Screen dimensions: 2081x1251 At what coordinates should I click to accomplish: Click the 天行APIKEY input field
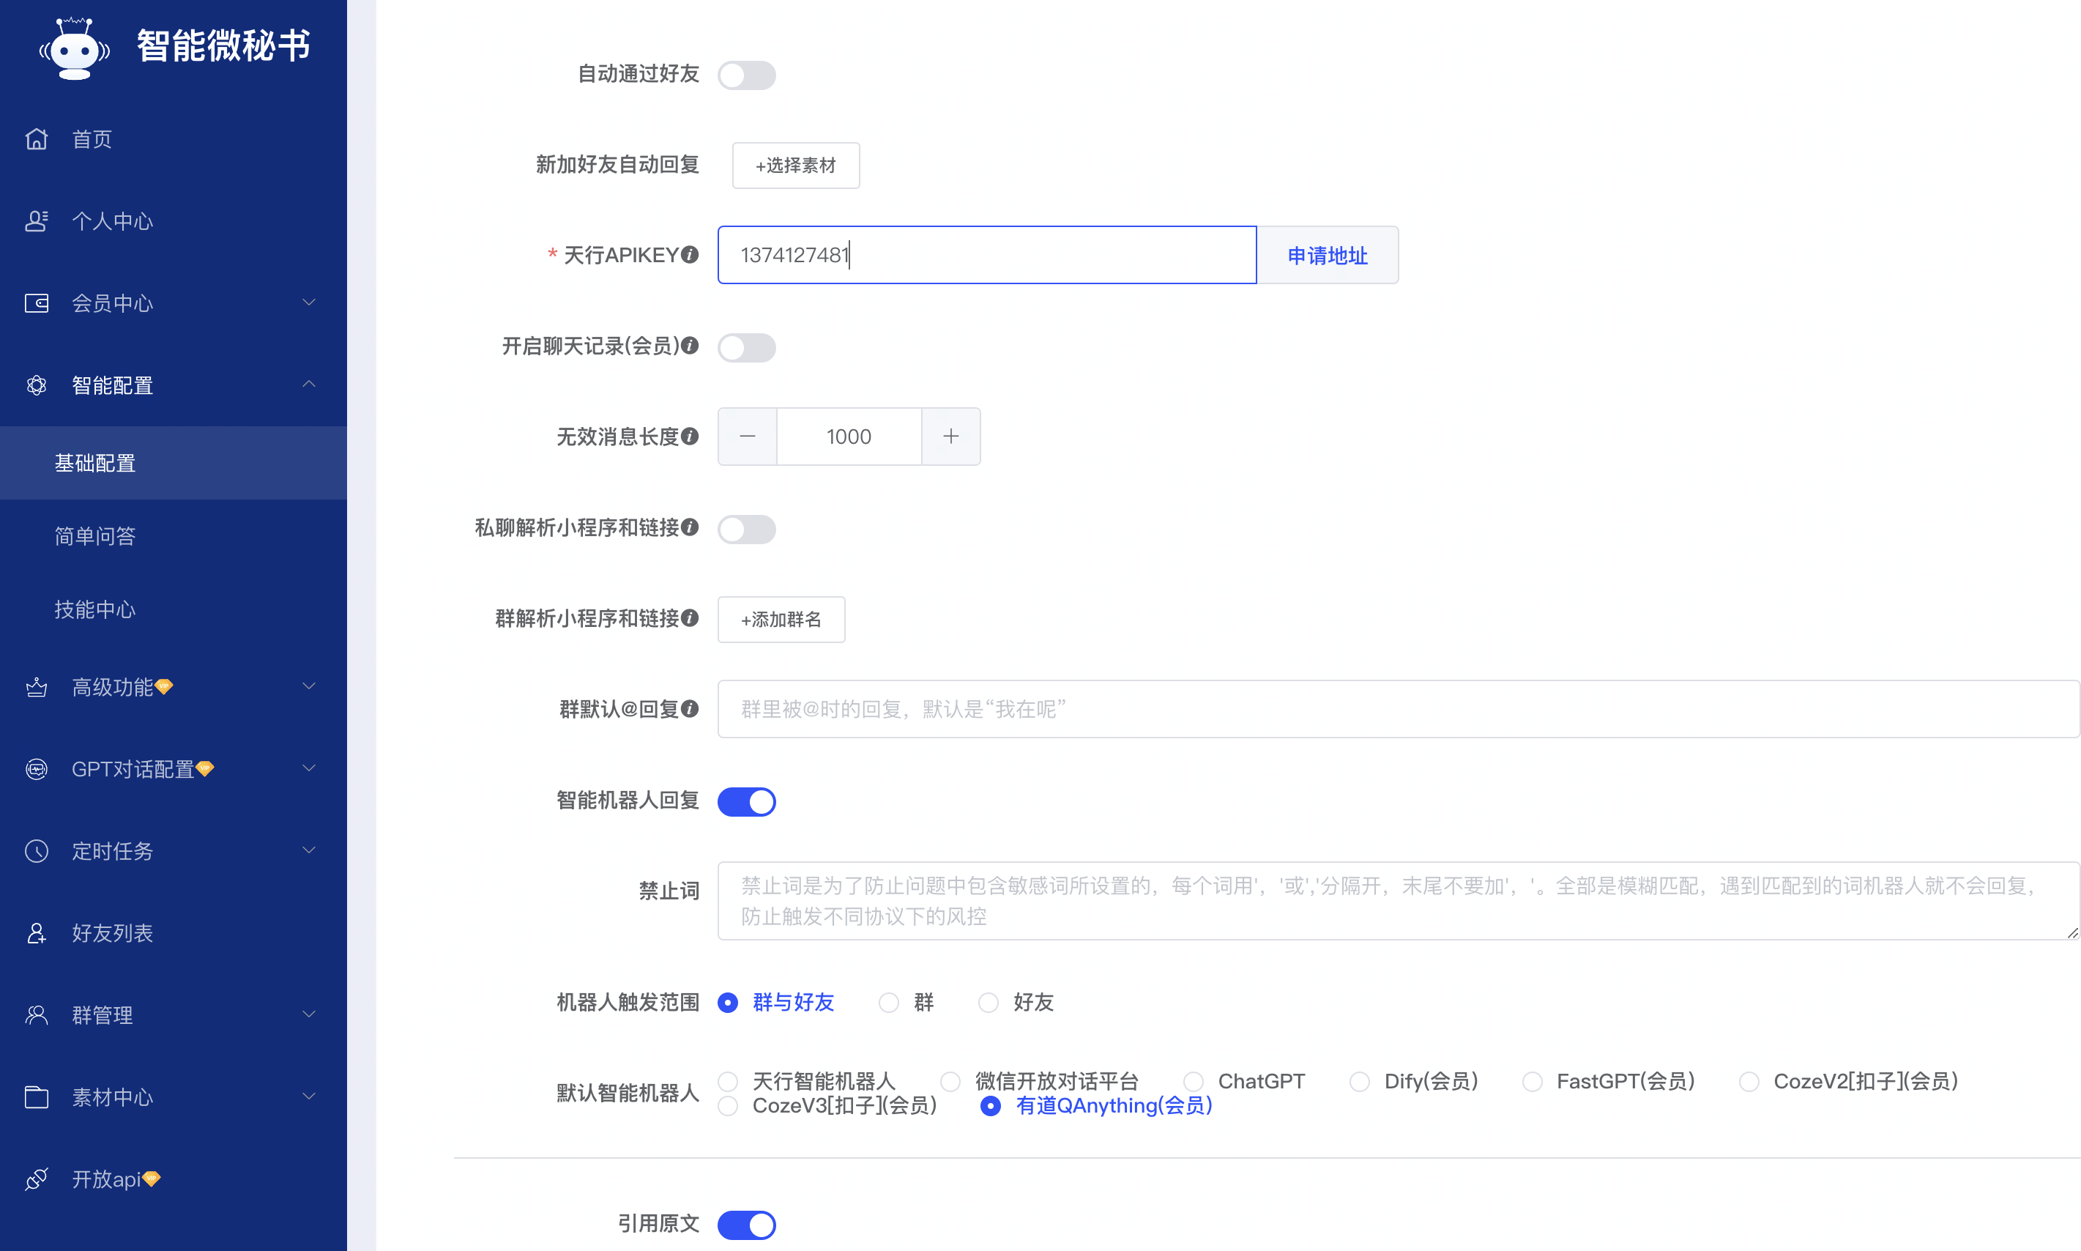pyautogui.click(x=986, y=255)
